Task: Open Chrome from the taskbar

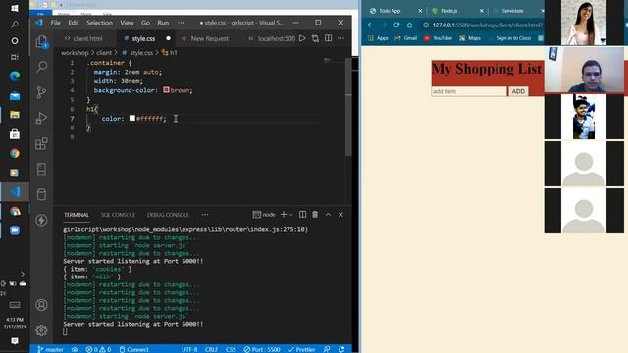Action: pos(15,153)
